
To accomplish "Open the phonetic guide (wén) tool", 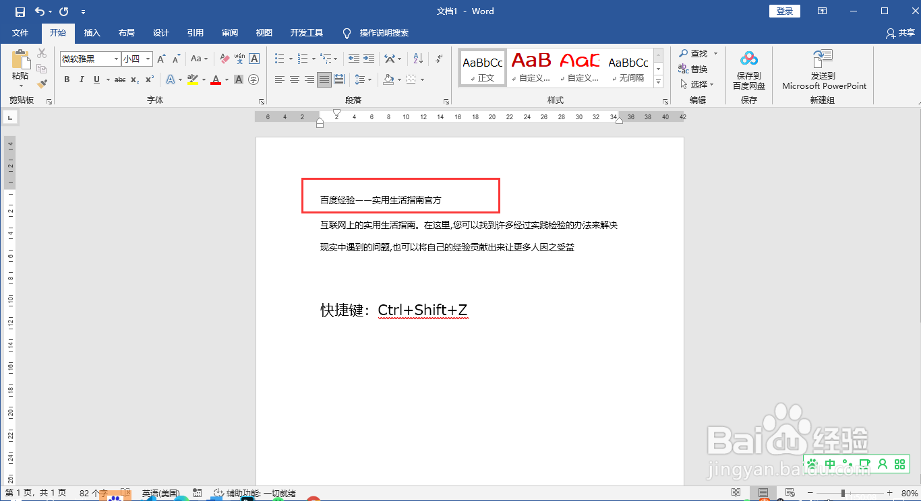I will point(239,59).
